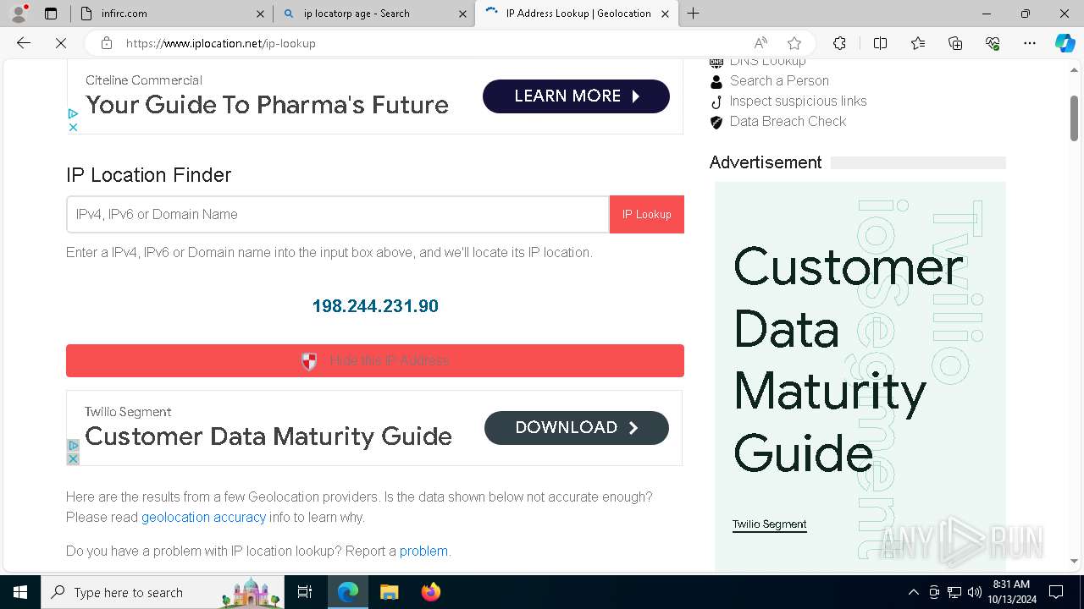Open Settings and more menu
Viewport: 1084px width, 609px height.
(1030, 43)
